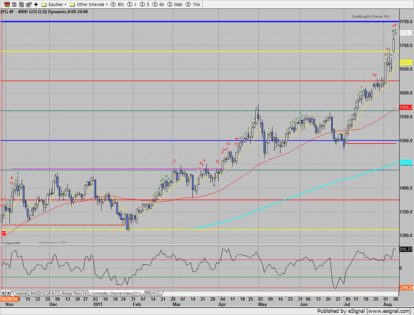414x315 pixels.
Task: Click the small red flag icon at chart bottom-left
Action: (x=3, y=233)
